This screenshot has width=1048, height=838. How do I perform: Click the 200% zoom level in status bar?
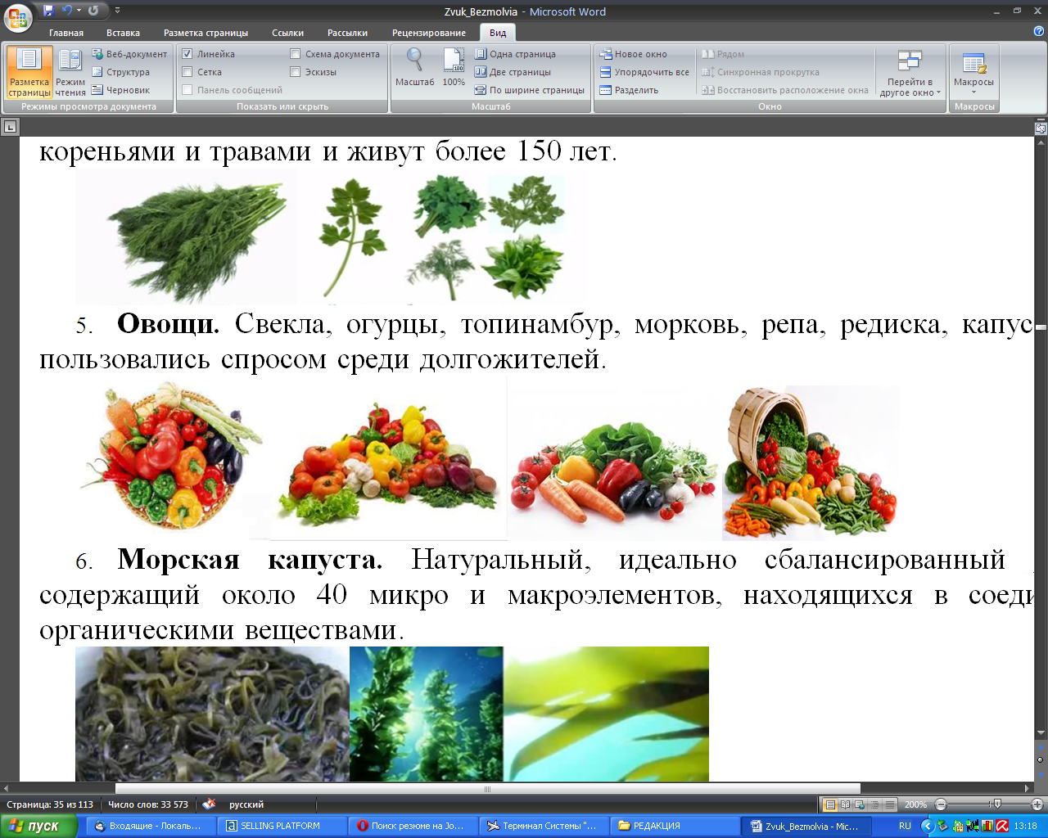[915, 804]
